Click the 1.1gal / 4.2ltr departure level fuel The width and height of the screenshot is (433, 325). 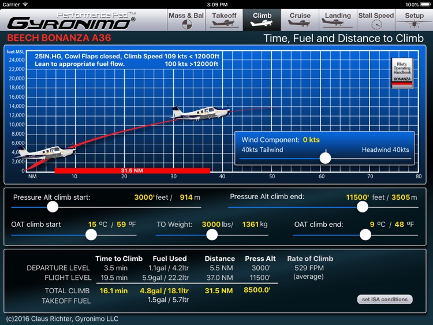(x=169, y=268)
